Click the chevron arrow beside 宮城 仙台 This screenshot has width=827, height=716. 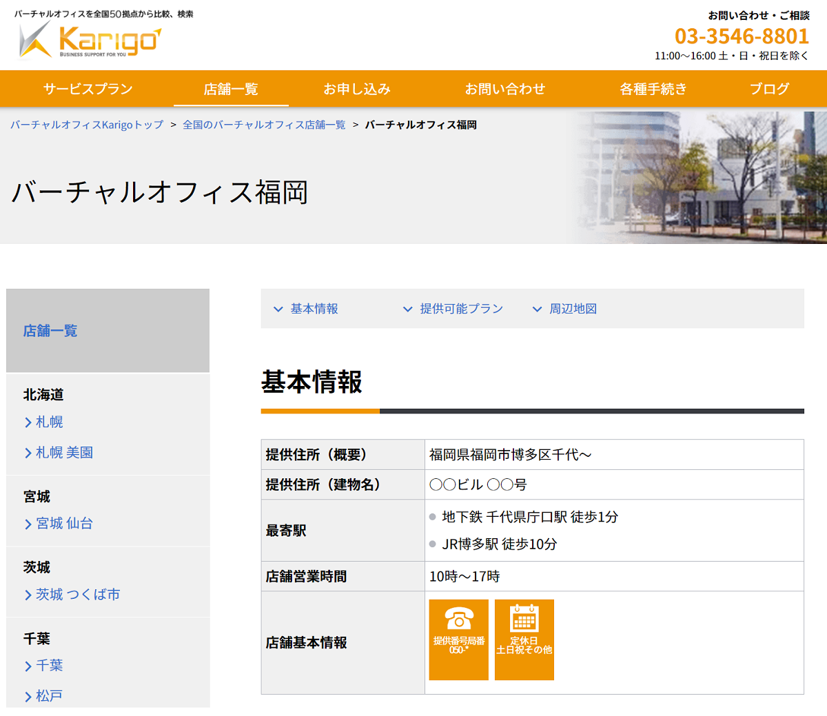(x=28, y=524)
